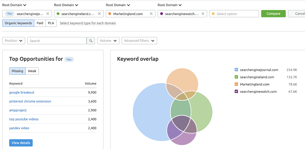Expand the Advanced filters menu
Viewport: 305px width, 149px height.
pos(139,41)
